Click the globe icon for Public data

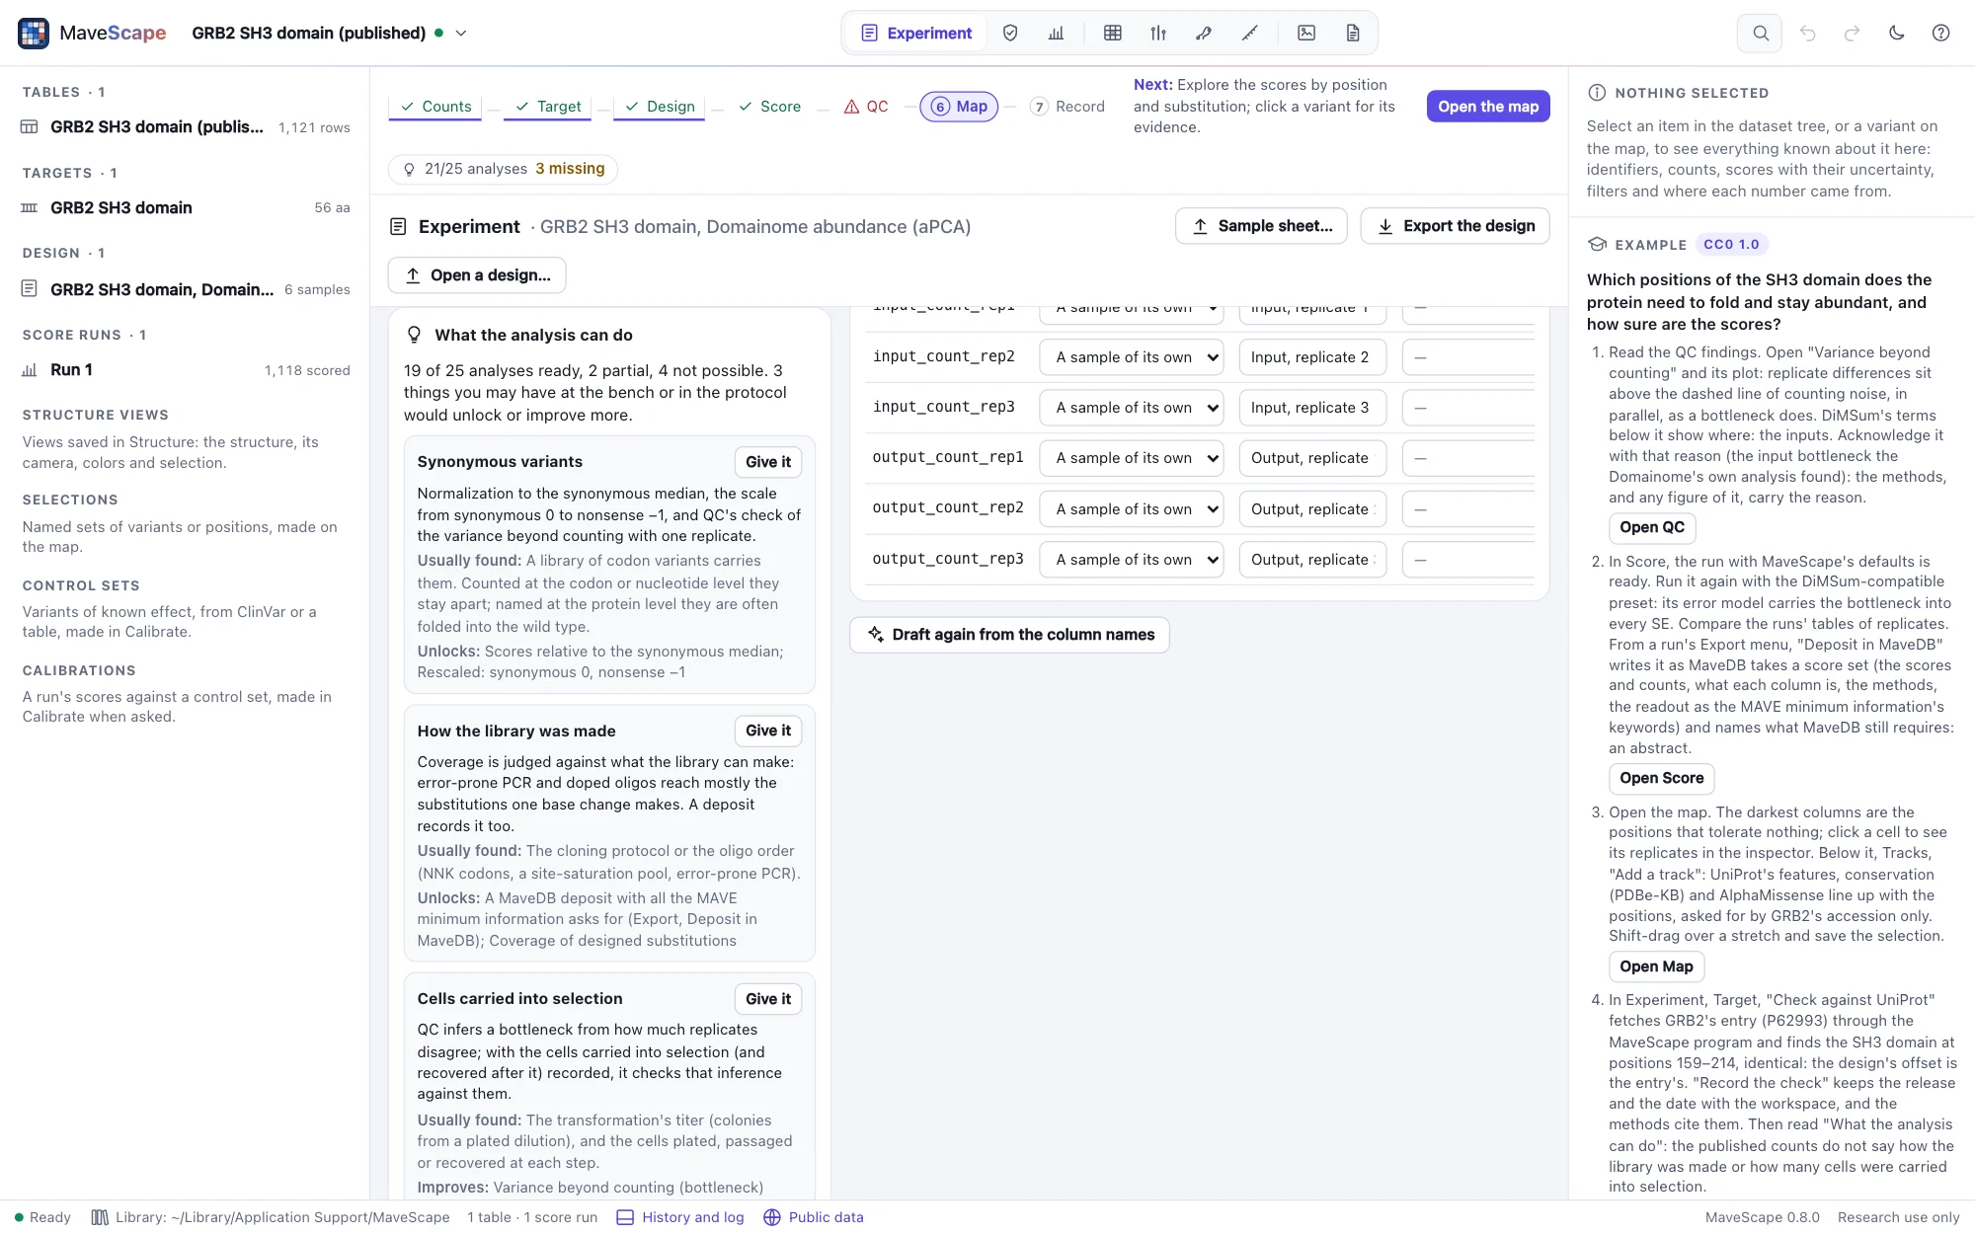pyautogui.click(x=772, y=1217)
